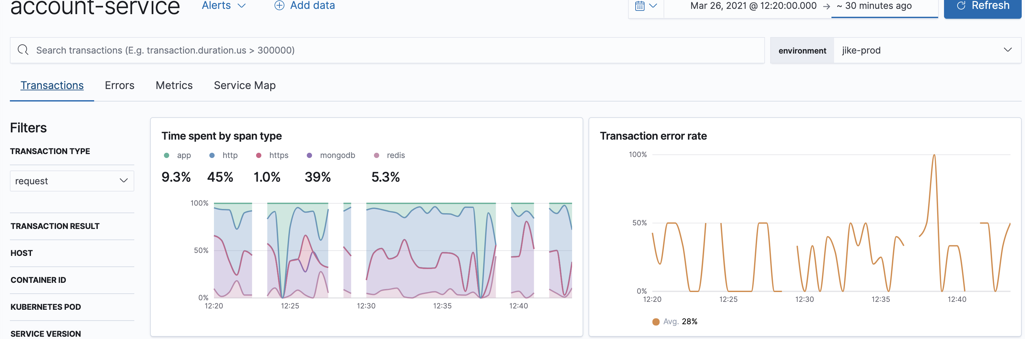
Task: Expand the jike-prod environment selector
Action: [927, 50]
